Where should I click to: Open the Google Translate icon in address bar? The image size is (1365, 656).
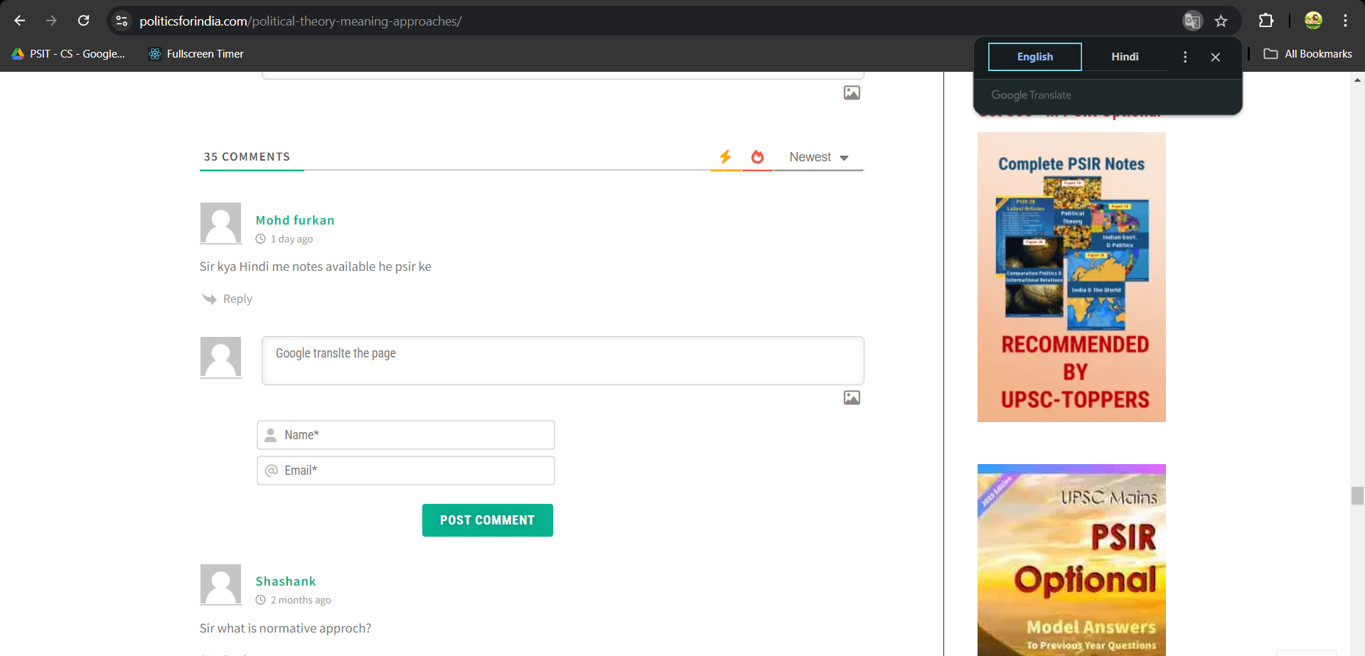(1192, 21)
